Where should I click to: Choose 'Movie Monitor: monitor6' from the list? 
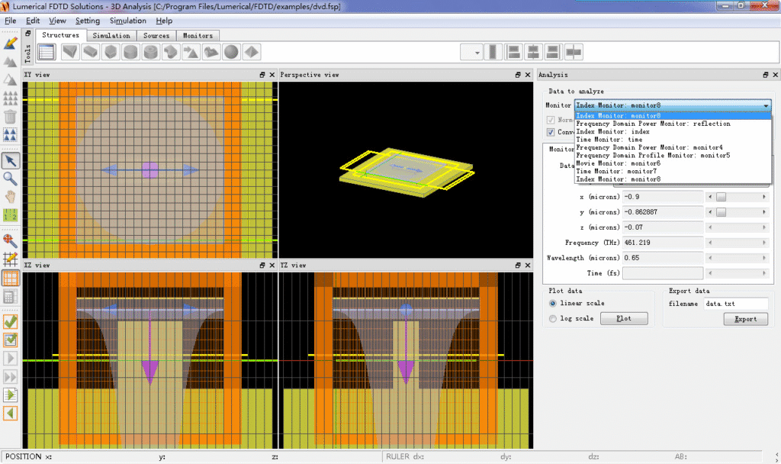(618, 163)
